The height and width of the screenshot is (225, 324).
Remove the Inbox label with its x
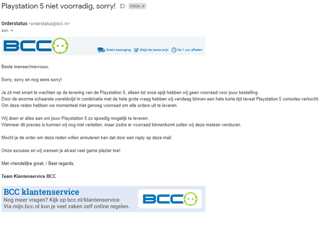click(x=143, y=6)
